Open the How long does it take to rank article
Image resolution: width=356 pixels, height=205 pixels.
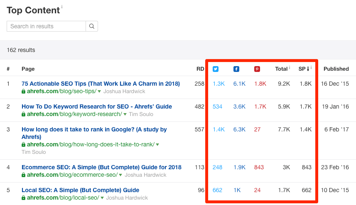tap(94, 129)
